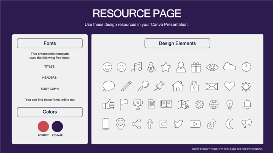
Task: Click the rocket icon
Action: pyautogui.click(x=150, y=67)
